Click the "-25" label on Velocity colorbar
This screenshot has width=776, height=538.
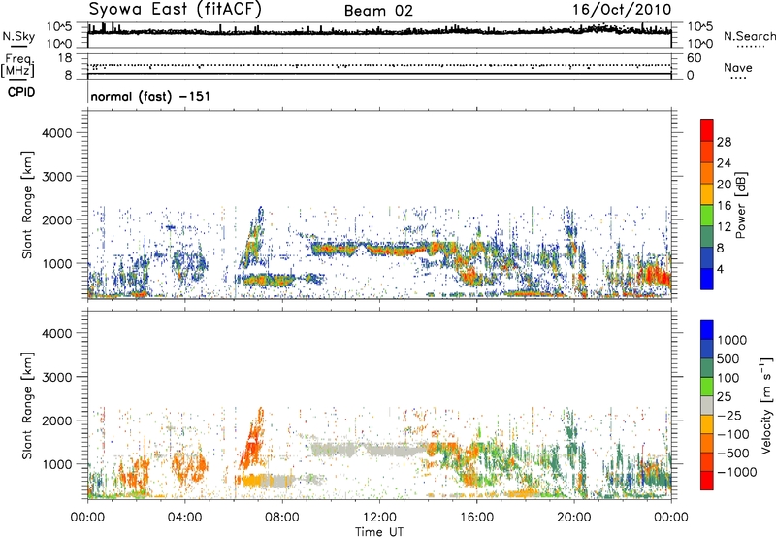[x=730, y=416]
